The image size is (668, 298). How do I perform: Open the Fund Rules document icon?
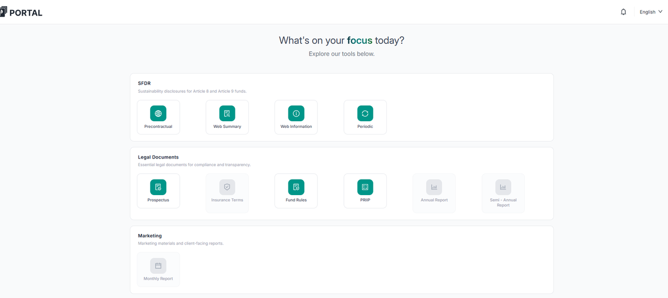tap(296, 187)
